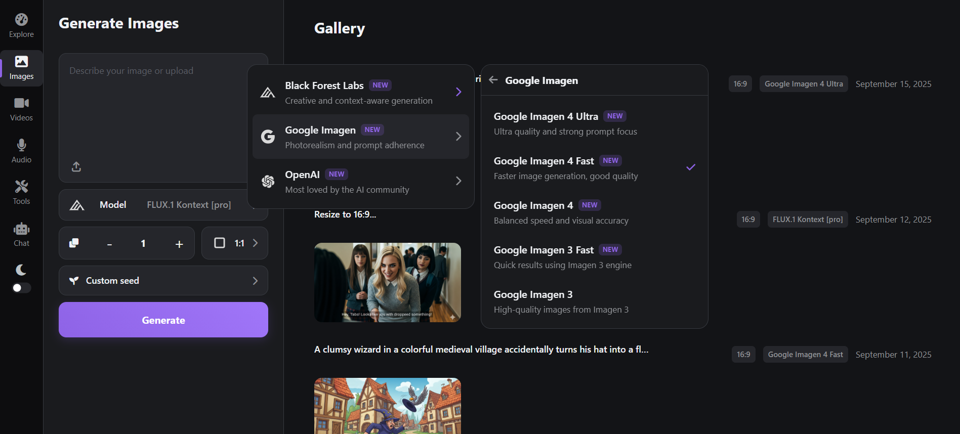960x434 pixels.
Task: Click the Generate Images heading
Action: pyautogui.click(x=119, y=23)
